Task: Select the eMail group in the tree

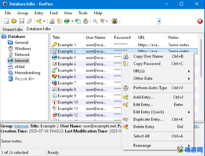Action: [20, 67]
